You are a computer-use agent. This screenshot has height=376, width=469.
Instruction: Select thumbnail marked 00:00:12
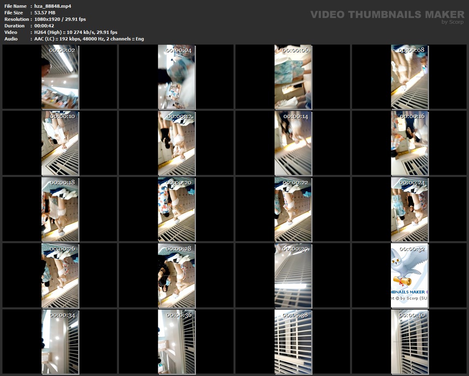coord(177,143)
